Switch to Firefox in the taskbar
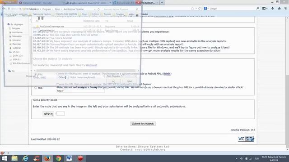 tap(47, 158)
